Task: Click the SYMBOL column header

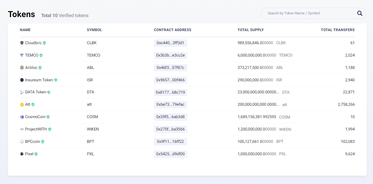Action: click(94, 30)
